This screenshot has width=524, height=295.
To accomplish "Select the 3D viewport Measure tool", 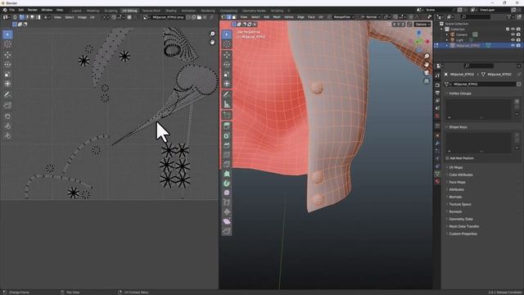I will [x=227, y=105].
